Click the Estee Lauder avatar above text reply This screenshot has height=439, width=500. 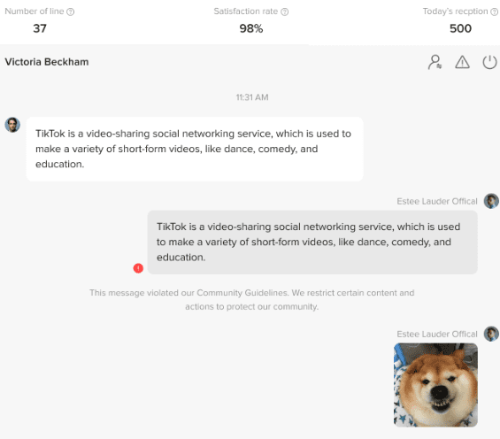point(491,201)
